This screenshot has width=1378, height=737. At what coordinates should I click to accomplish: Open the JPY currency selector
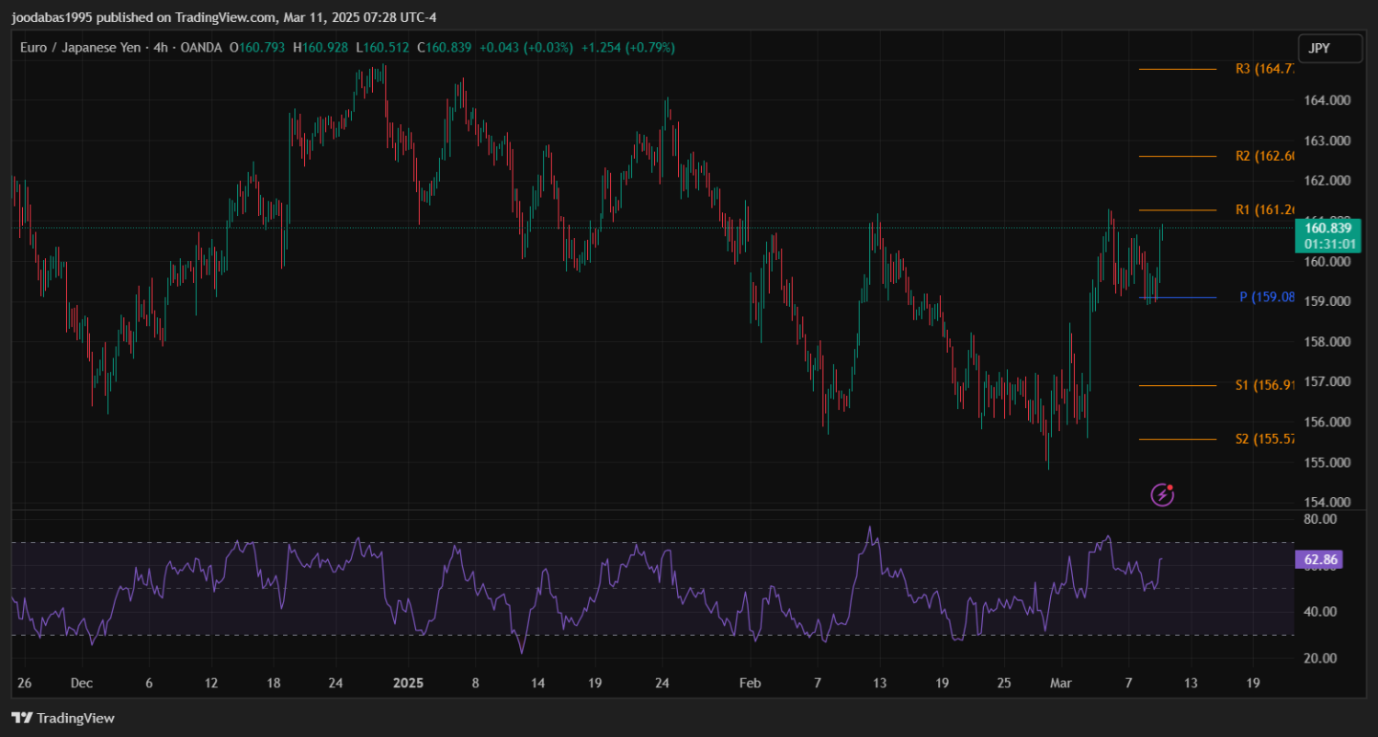[x=1329, y=49]
